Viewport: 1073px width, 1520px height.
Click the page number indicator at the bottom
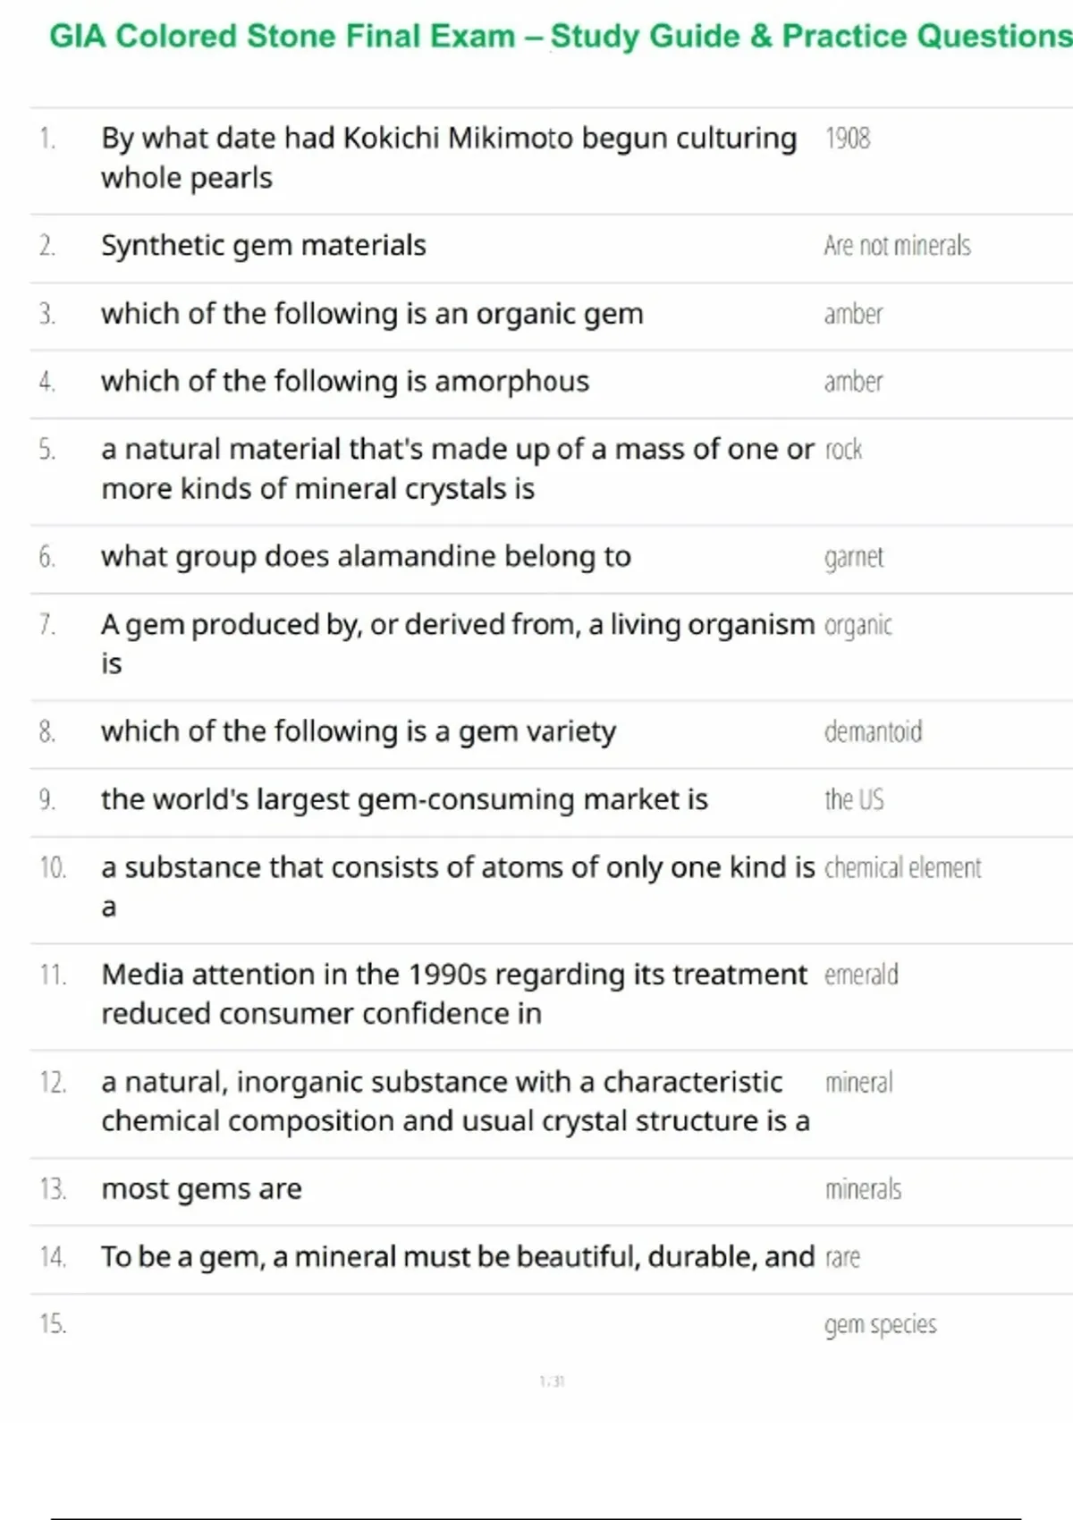[x=552, y=1381]
